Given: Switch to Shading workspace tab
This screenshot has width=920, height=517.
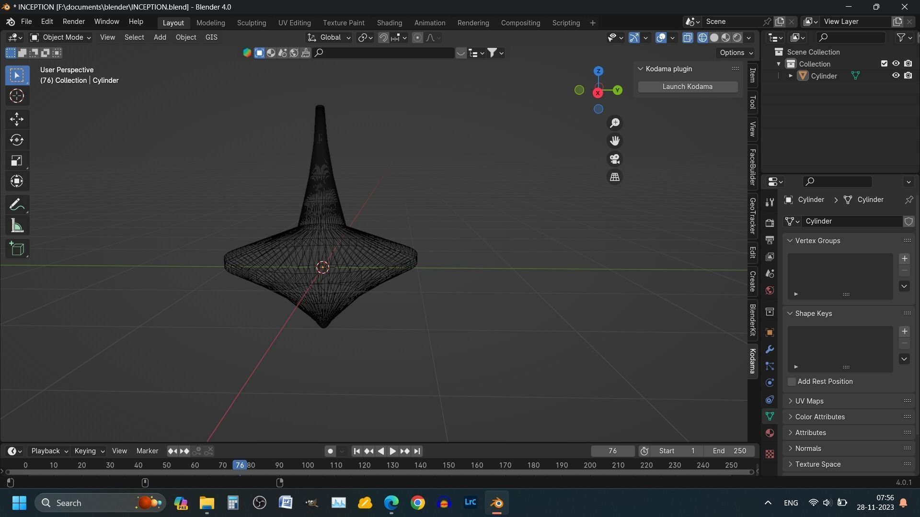Looking at the screenshot, I should tap(390, 22).
